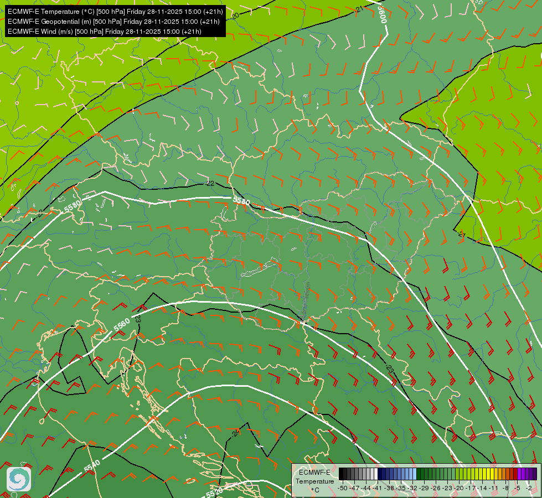
Task: Click the -22 isotherm label on the map
Action: [210, 183]
